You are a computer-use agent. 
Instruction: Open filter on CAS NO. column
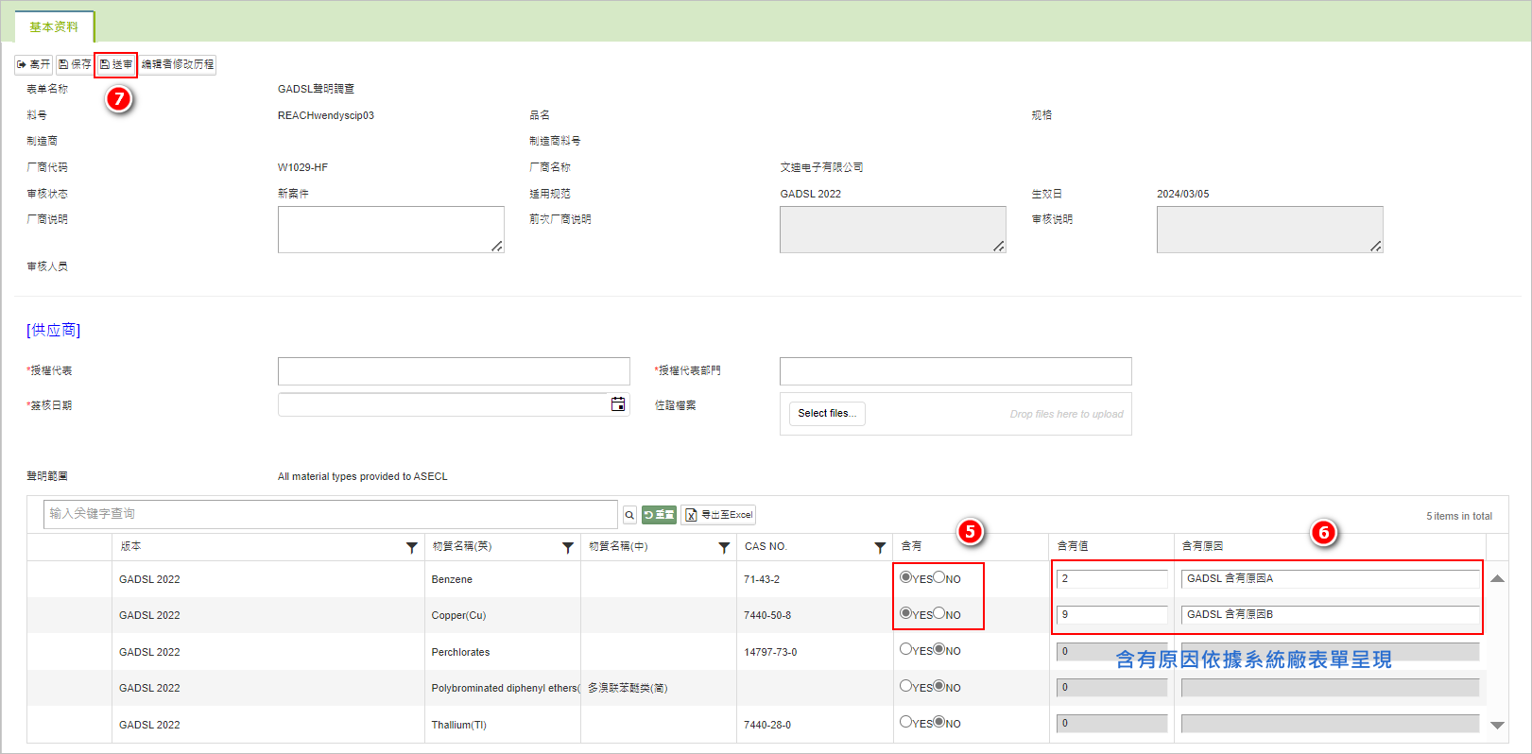click(x=880, y=547)
